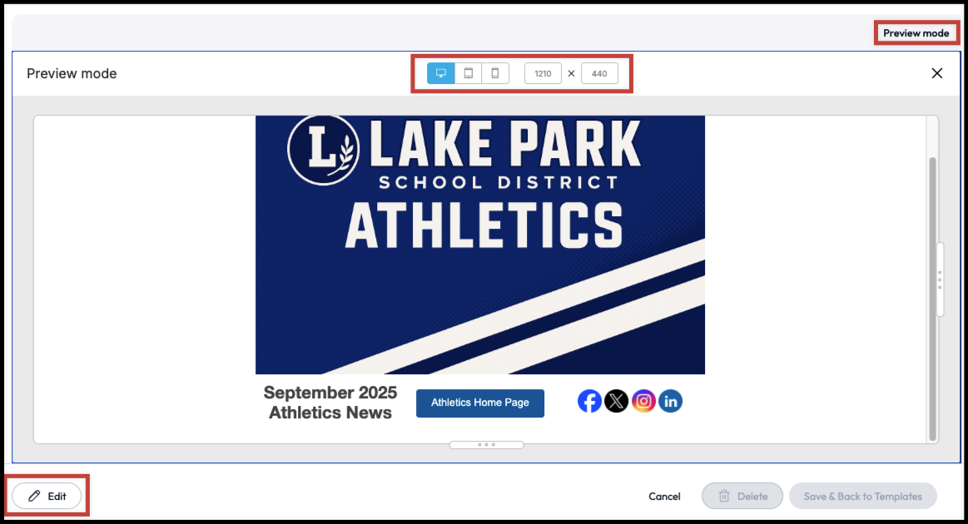Click the preview width field showing 1210
Viewport: 968px width, 524px height.
pos(543,73)
